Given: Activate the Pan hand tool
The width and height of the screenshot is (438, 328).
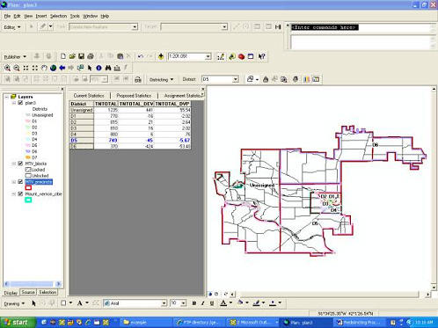Looking at the screenshot, I should tap(44, 68).
